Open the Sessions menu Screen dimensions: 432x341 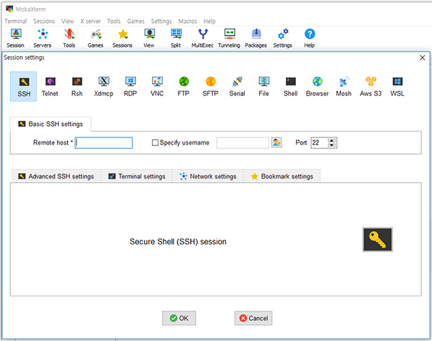point(44,21)
